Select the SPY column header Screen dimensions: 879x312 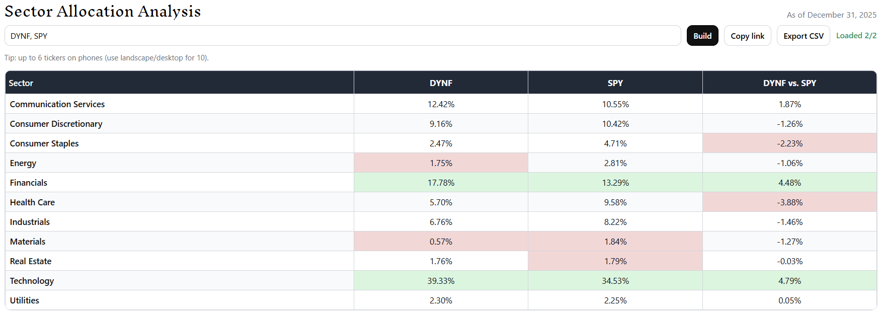click(615, 83)
